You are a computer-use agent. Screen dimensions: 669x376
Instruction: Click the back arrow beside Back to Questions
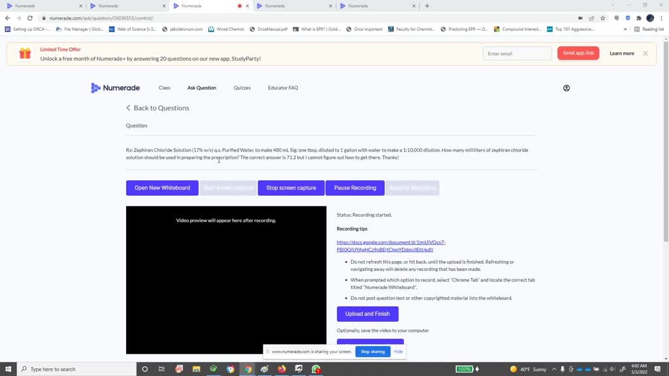point(129,108)
